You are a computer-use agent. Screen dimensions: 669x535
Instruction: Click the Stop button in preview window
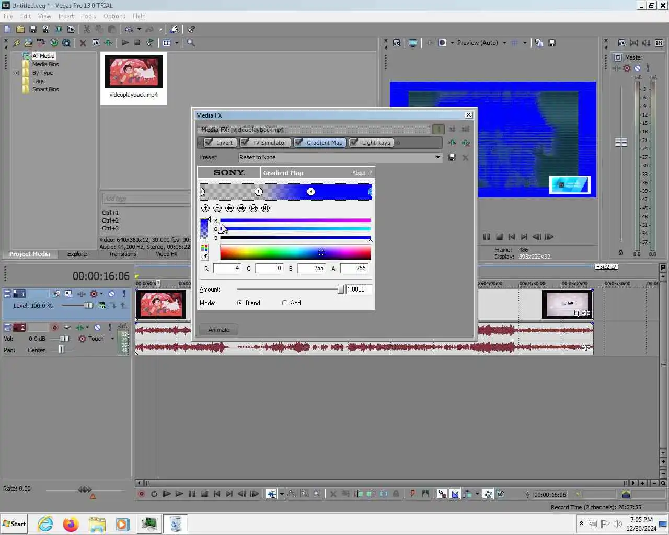499,237
